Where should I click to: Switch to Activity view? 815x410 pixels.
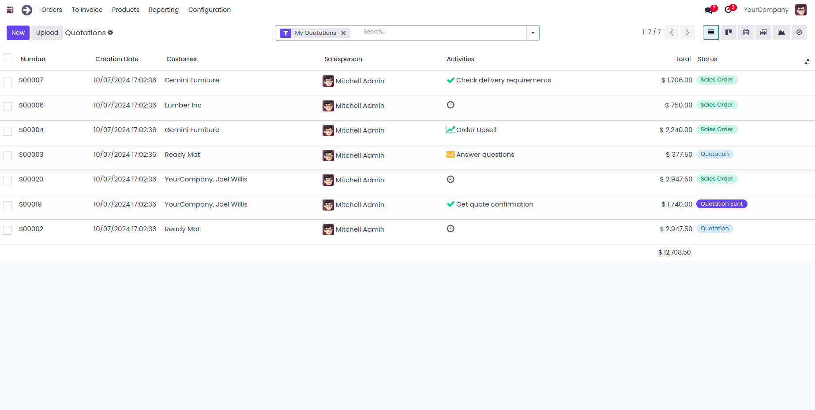[799, 32]
